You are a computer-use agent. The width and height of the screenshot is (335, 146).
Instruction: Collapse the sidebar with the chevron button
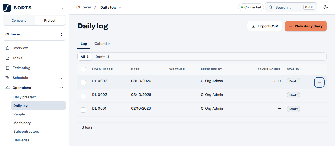coord(62,8)
